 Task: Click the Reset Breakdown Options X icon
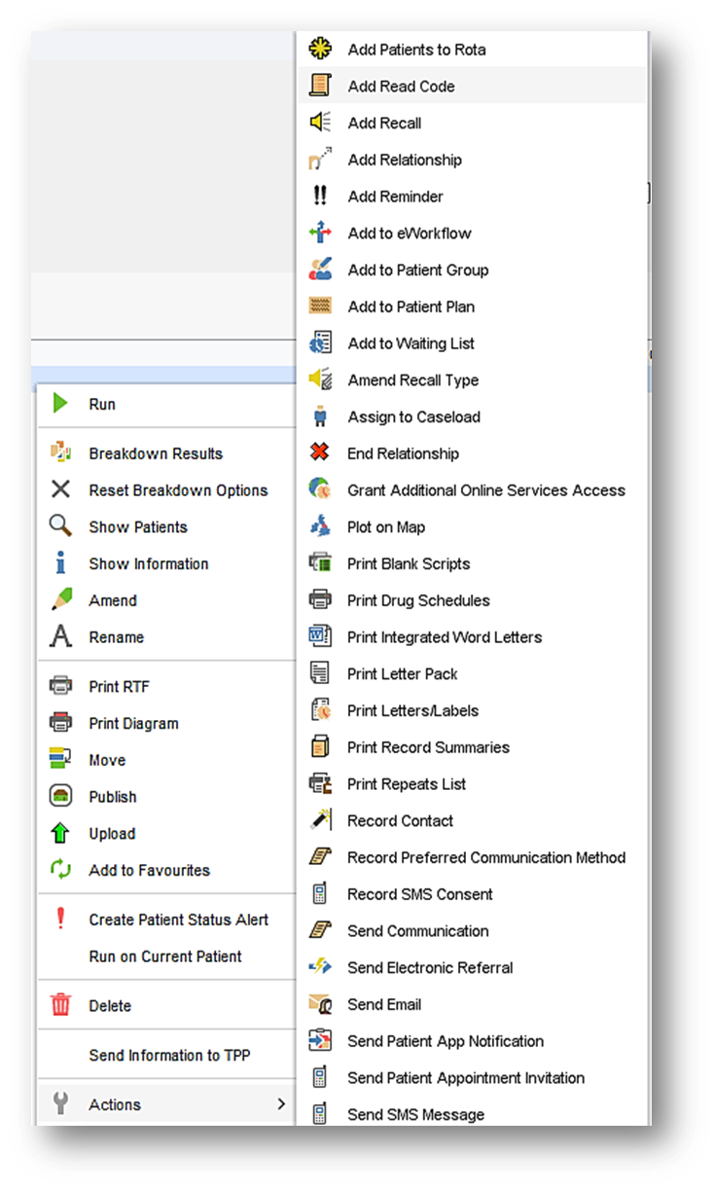(x=61, y=490)
